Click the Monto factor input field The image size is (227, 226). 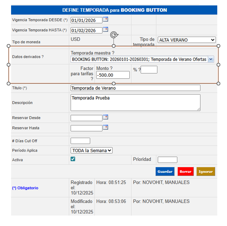[x=113, y=75]
